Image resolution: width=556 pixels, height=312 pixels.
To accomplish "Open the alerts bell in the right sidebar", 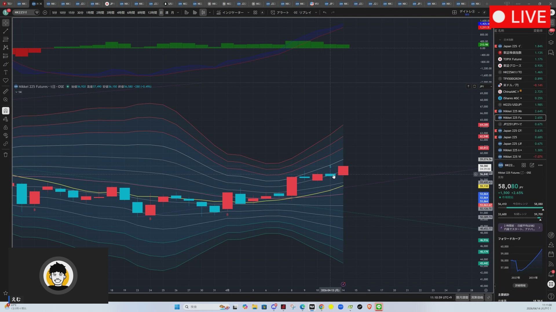I will click(551, 274).
